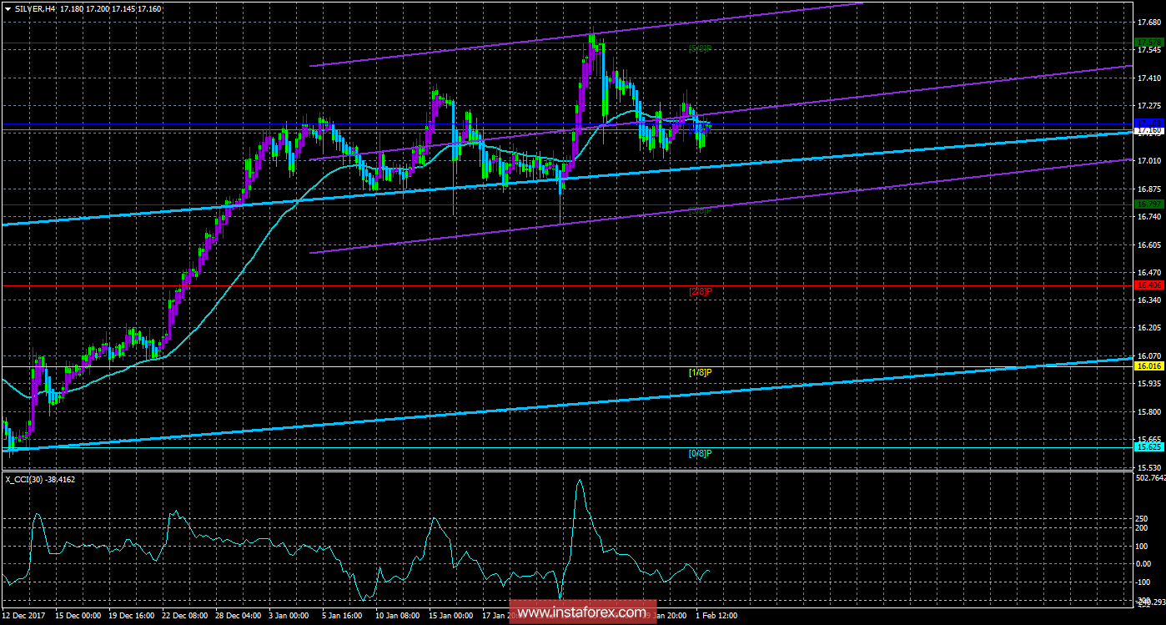The width and height of the screenshot is (1166, 625).
Task: Click the 22 Dec 08:00 time label
Action: (x=186, y=616)
